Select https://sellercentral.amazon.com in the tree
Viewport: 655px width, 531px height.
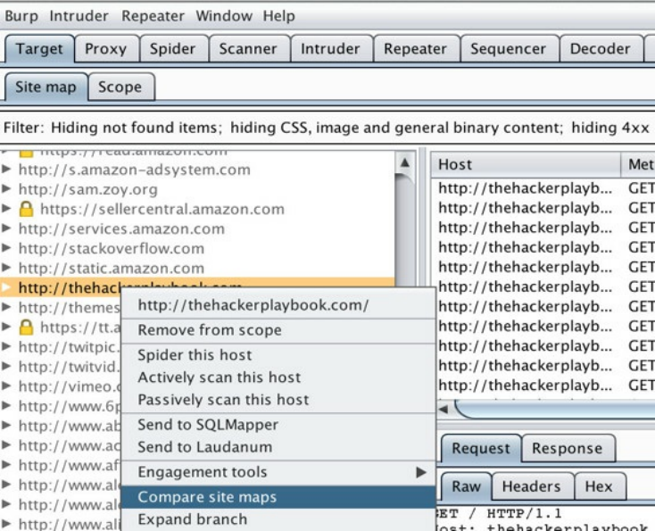162,210
